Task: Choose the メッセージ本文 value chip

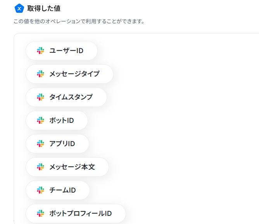Action: (67, 167)
